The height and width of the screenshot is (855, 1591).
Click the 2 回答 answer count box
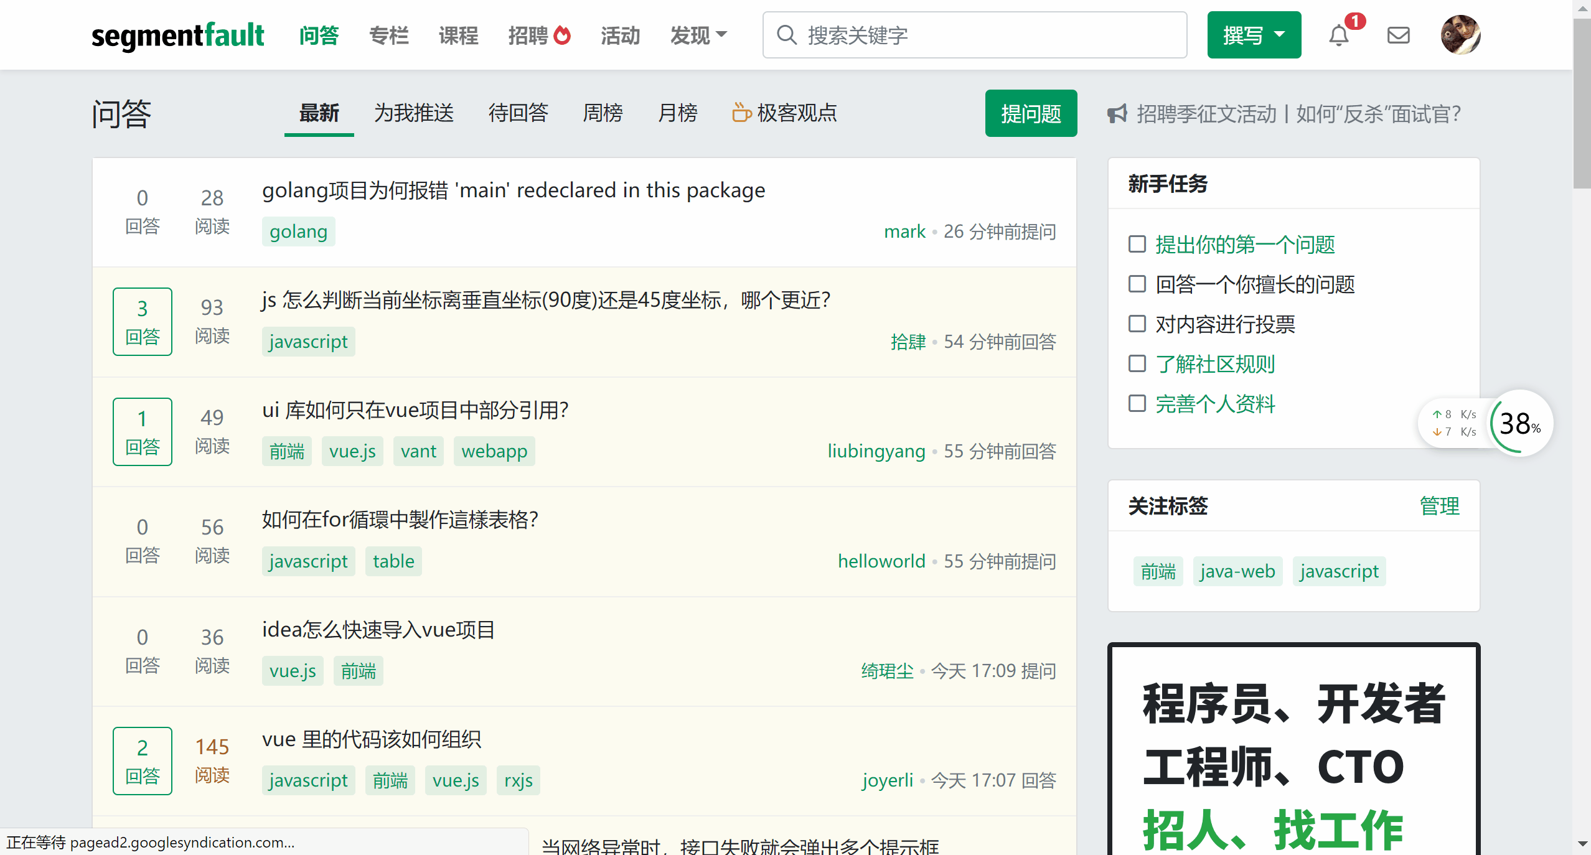(143, 761)
